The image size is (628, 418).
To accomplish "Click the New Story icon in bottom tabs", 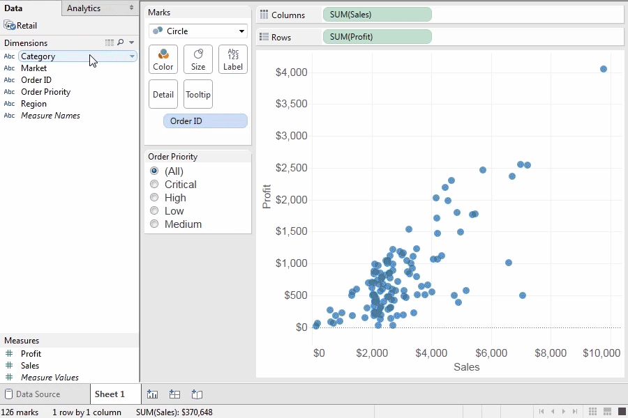I will (x=197, y=394).
